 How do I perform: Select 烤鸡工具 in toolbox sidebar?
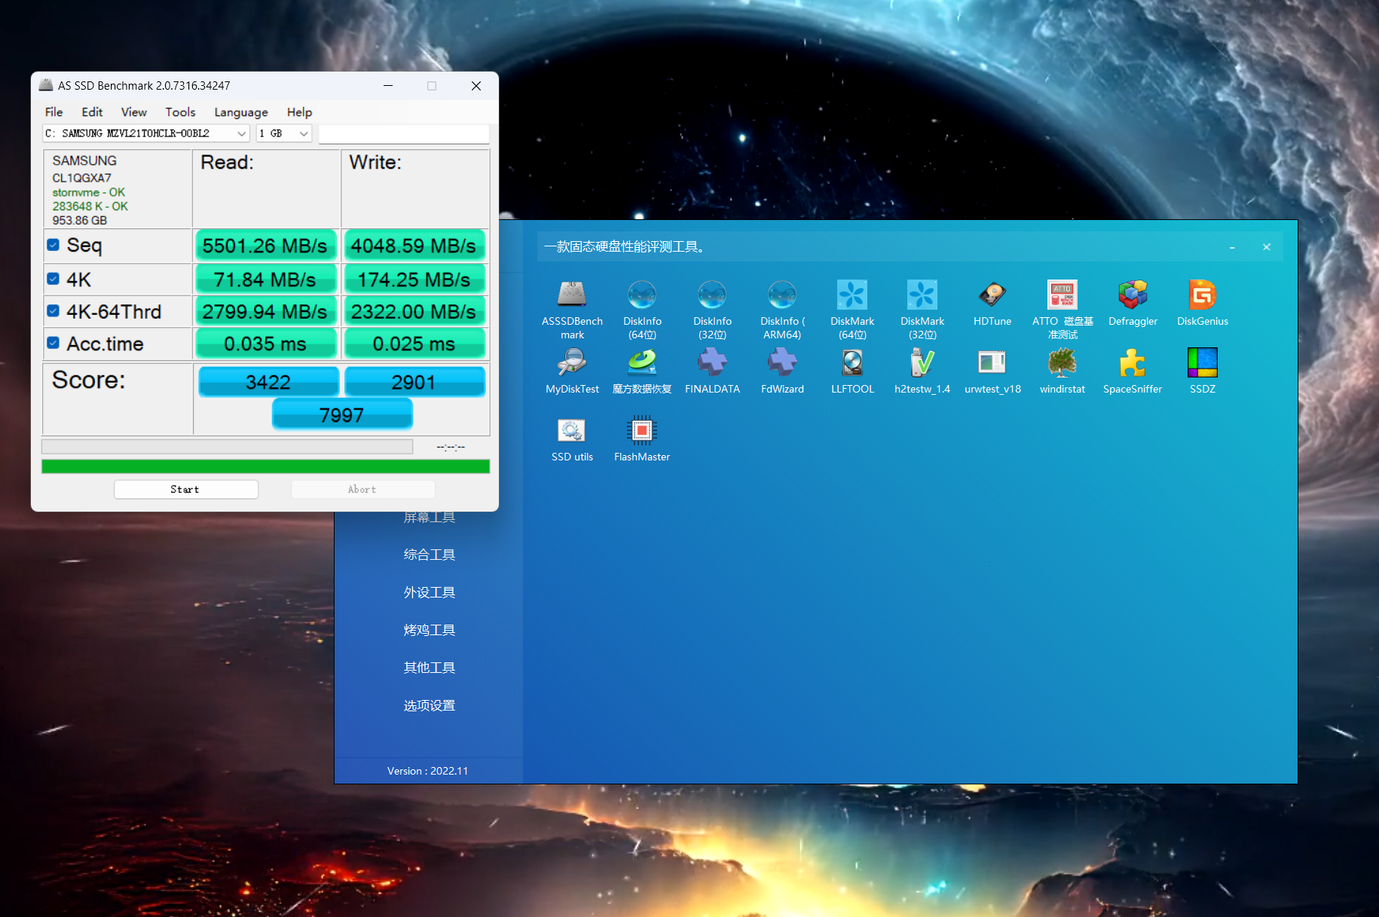click(x=430, y=630)
